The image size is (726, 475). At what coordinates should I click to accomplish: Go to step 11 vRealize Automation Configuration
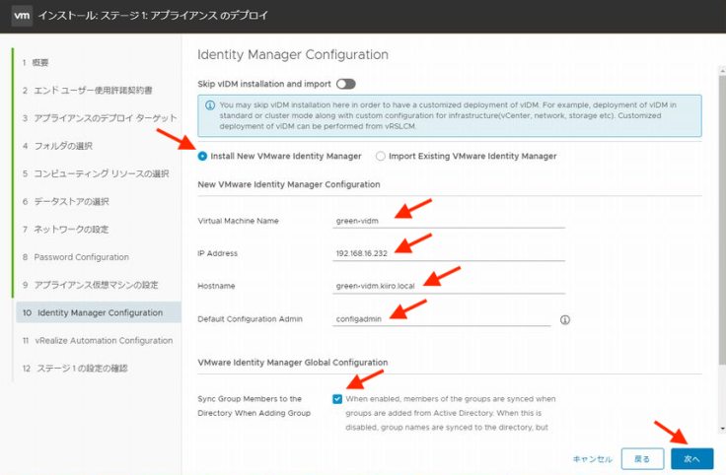[x=98, y=340]
